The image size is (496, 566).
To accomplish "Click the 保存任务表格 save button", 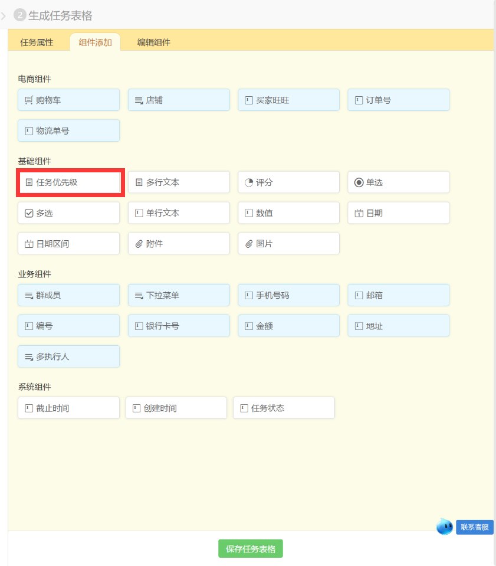I will (x=251, y=549).
